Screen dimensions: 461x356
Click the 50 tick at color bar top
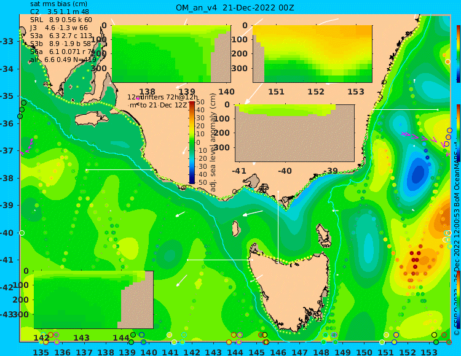pyautogui.click(x=200, y=102)
